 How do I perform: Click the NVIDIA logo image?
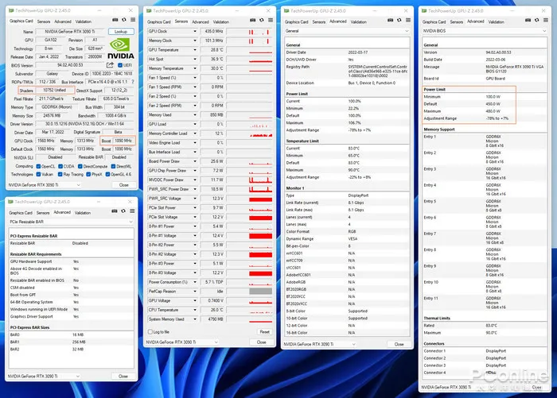click(121, 48)
